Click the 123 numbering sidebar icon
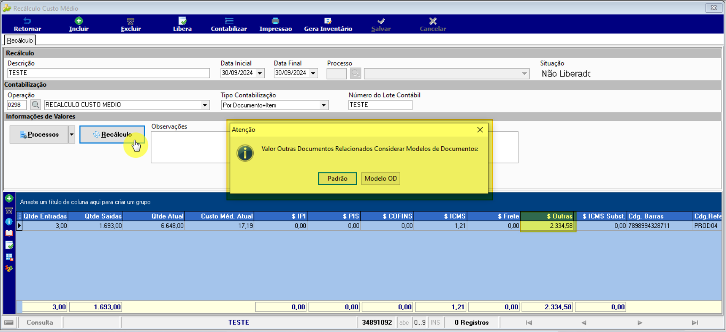 coord(9,269)
